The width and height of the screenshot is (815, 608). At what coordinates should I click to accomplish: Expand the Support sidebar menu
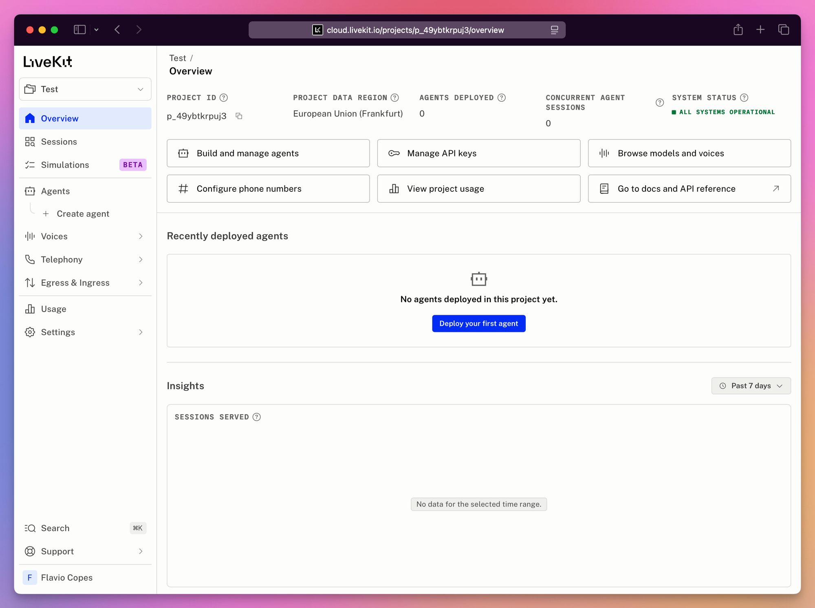pos(85,551)
